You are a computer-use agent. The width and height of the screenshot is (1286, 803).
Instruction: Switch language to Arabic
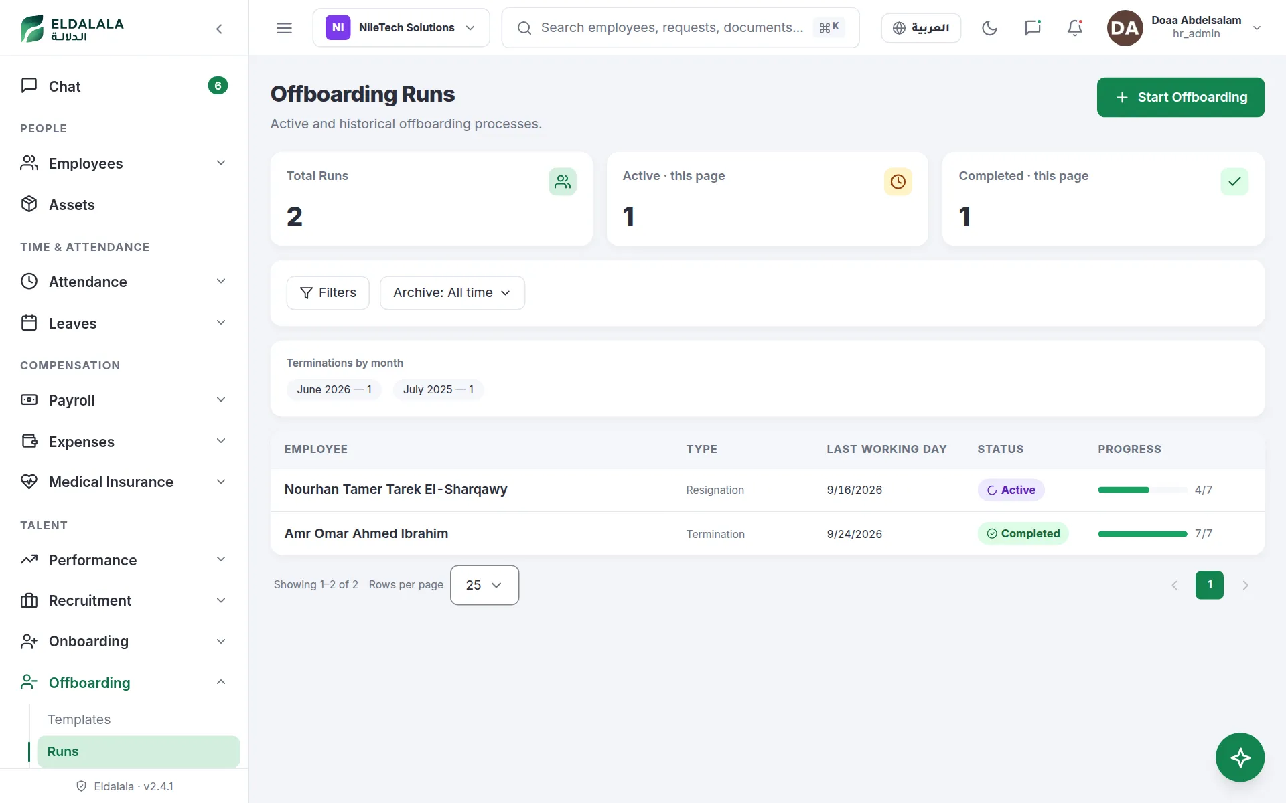click(x=921, y=28)
